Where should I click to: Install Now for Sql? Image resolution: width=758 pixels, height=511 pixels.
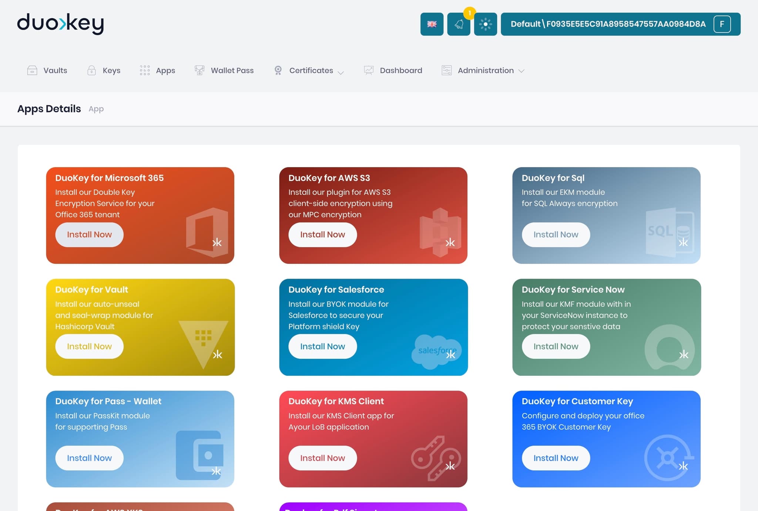click(x=556, y=234)
